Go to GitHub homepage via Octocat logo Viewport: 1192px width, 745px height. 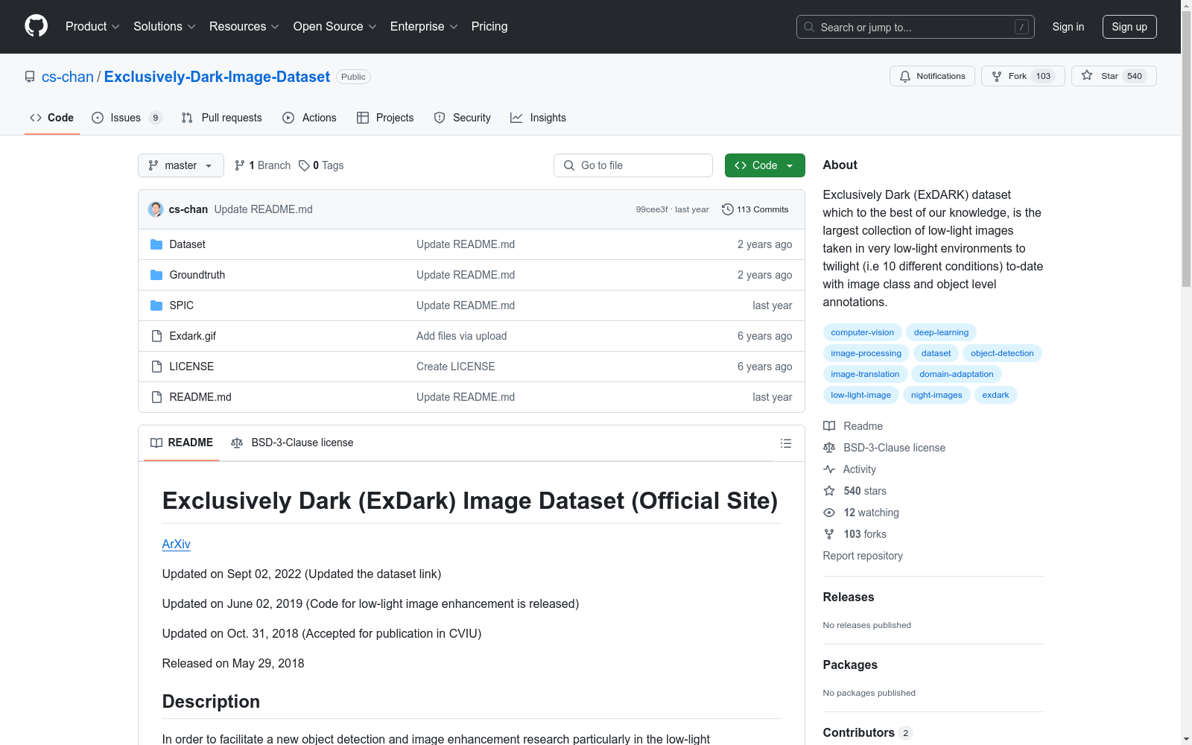click(36, 26)
